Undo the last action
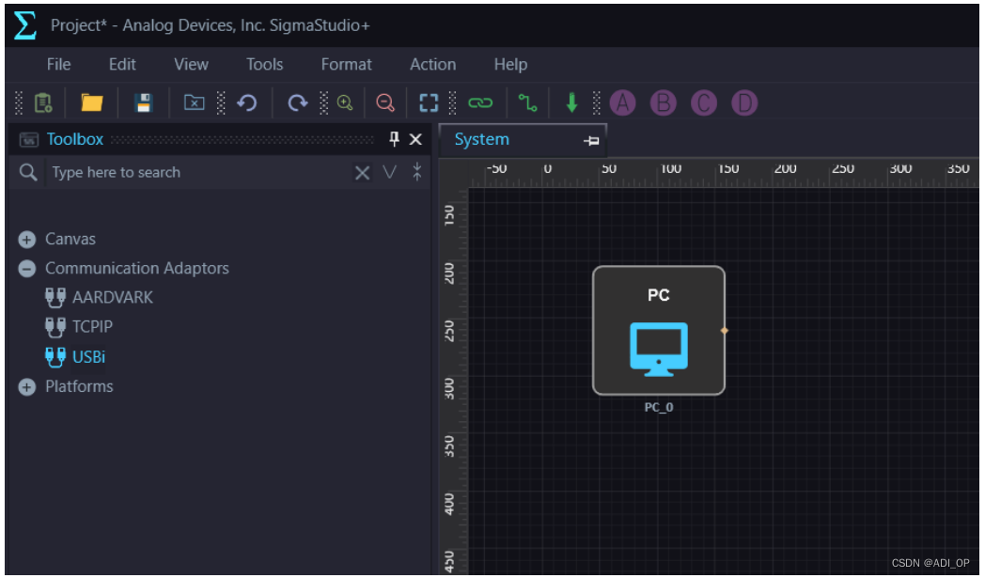 247,102
